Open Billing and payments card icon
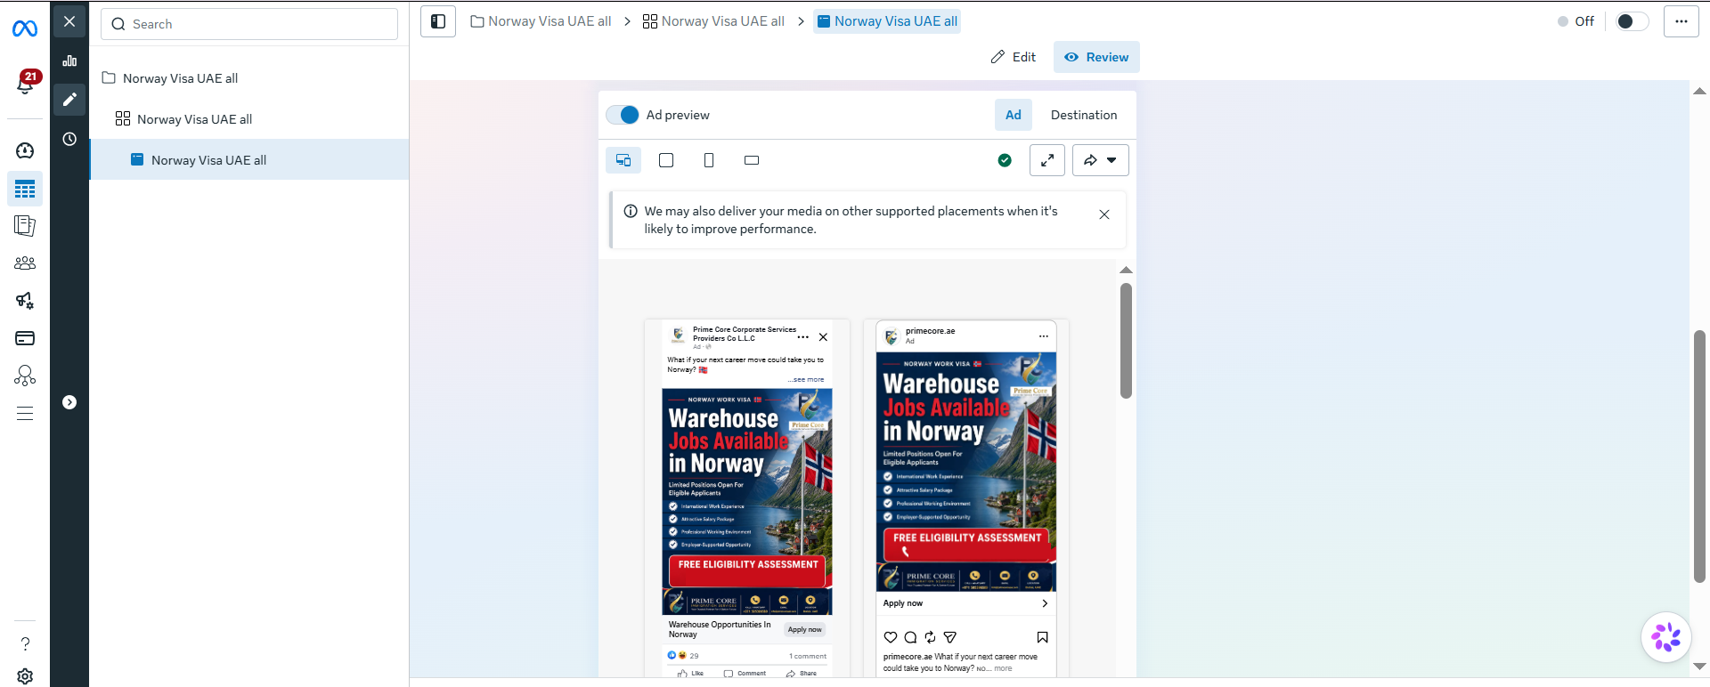This screenshot has width=1710, height=687. point(25,338)
